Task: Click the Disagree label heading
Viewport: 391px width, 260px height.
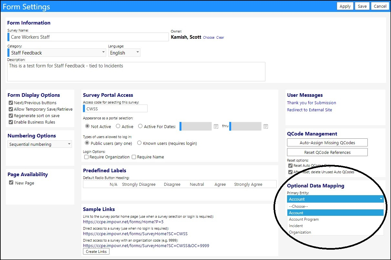Action: [172, 185]
